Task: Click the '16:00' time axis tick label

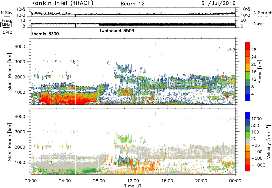Action: click(167, 181)
